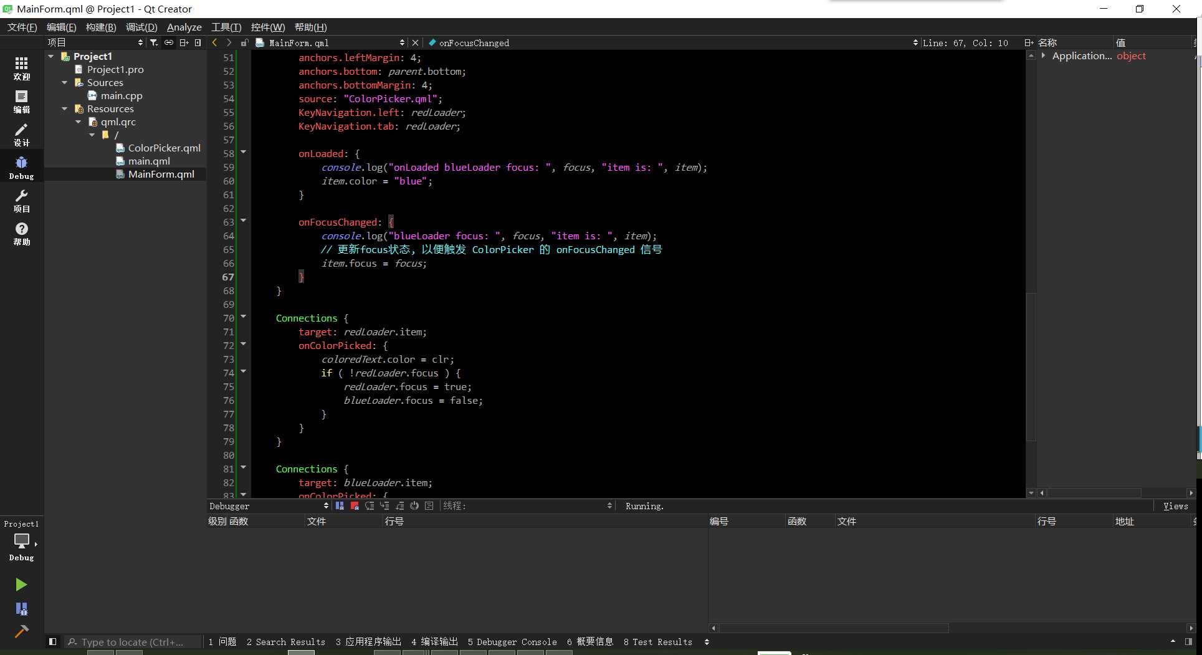Open the 1 问题 output pane
The image size is (1202, 655).
222,641
